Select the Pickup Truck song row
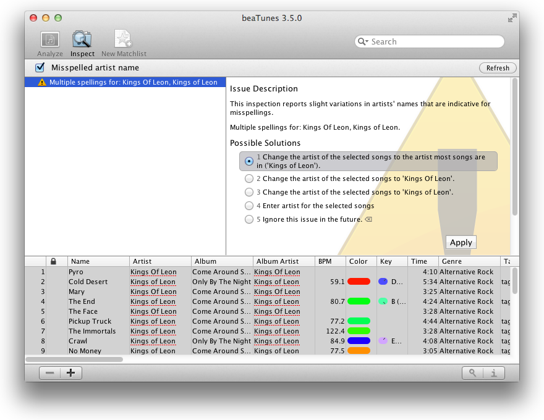This screenshot has height=420, width=544. click(90, 321)
